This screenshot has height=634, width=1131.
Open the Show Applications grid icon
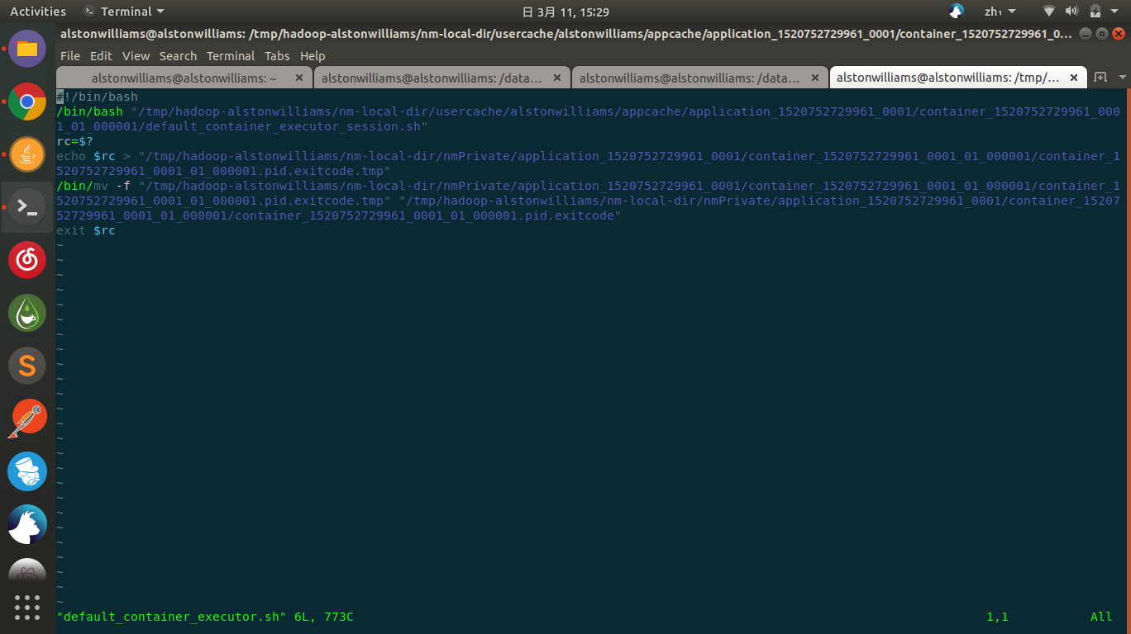pos(27,608)
